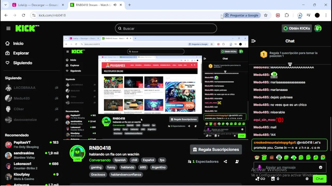Image resolution: width=332 pixels, height=186 pixels.
Task: Send the angel halo emote
Action: coord(264,157)
